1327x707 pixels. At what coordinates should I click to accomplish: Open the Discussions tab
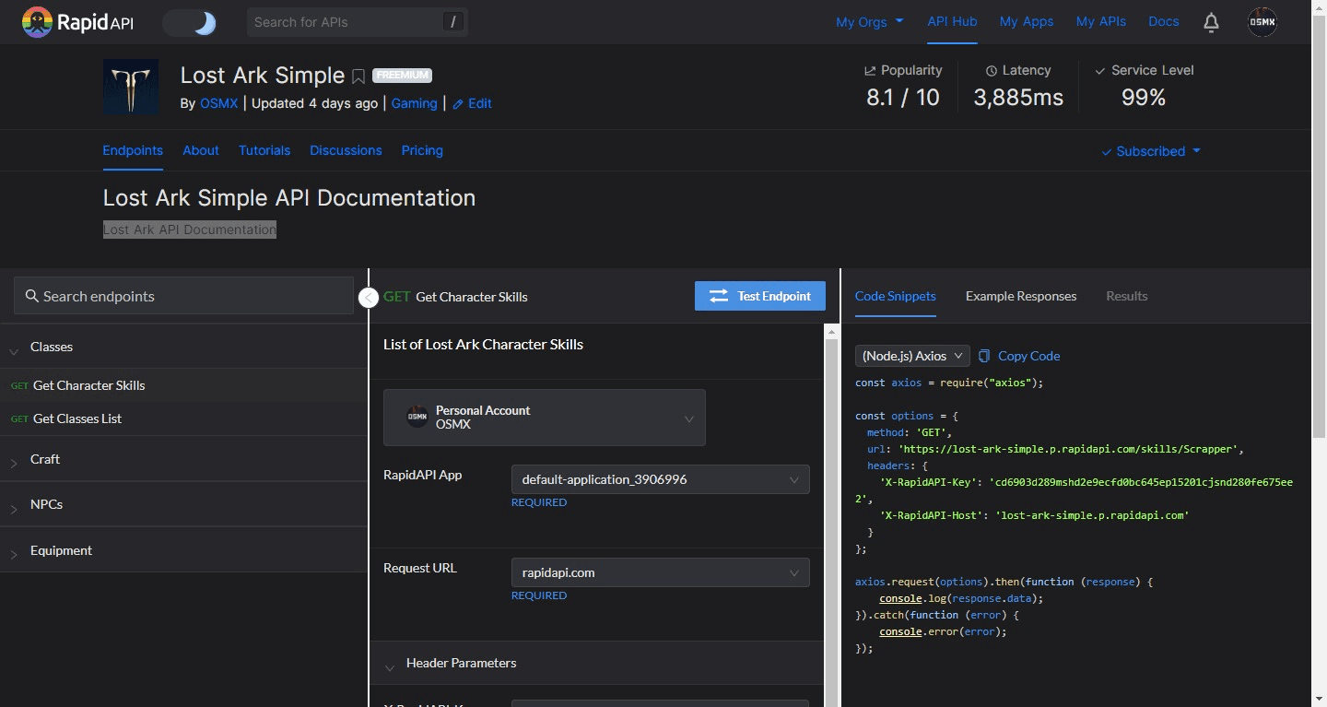tap(346, 150)
